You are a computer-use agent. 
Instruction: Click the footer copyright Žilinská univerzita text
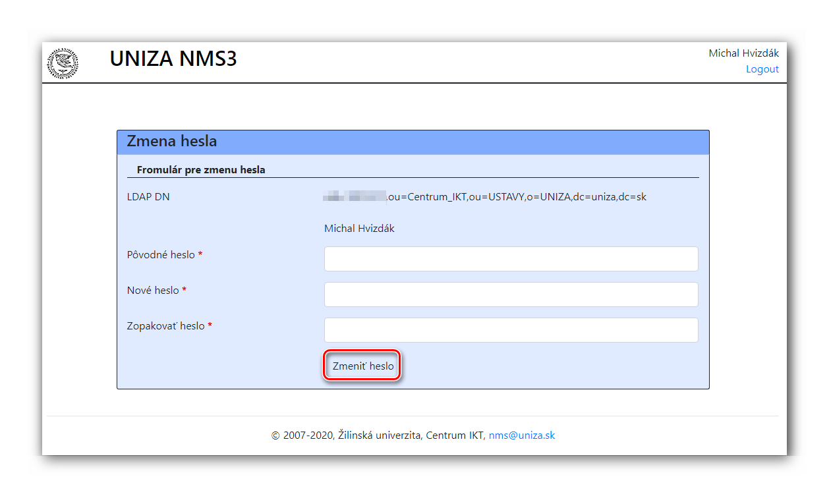(379, 435)
